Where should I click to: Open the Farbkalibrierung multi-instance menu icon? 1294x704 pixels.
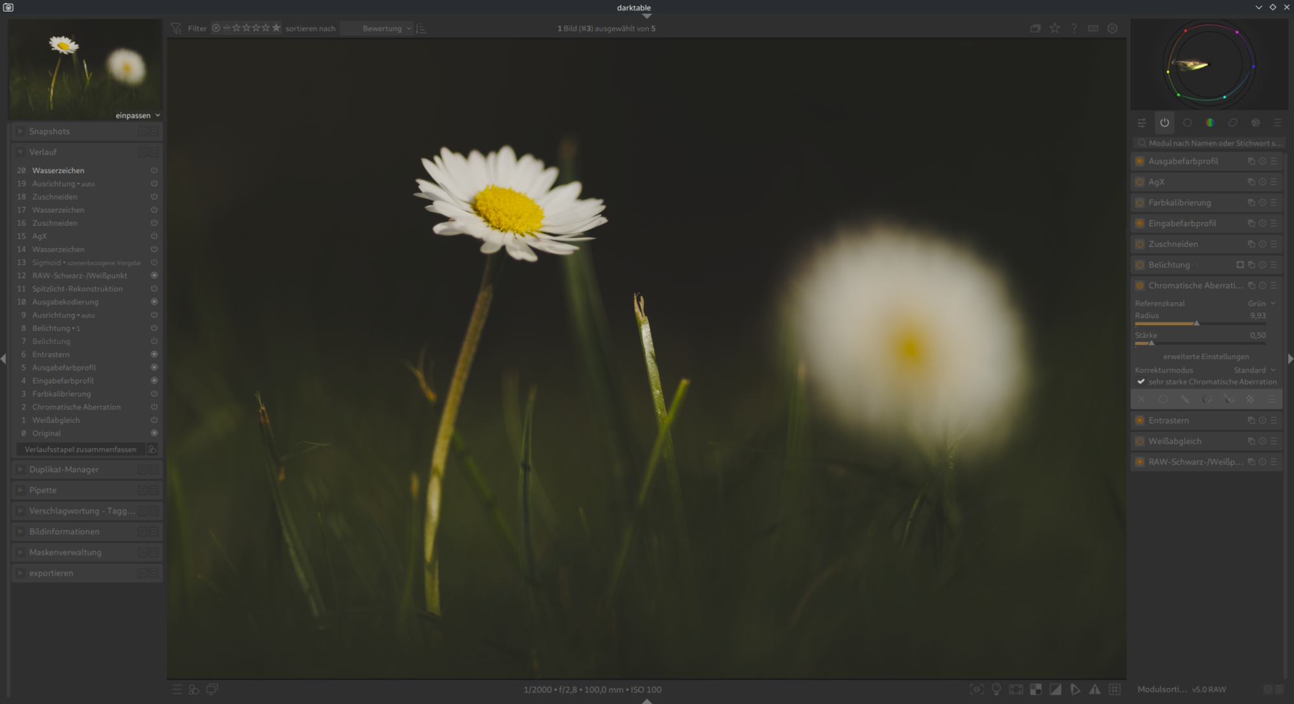[x=1251, y=203]
